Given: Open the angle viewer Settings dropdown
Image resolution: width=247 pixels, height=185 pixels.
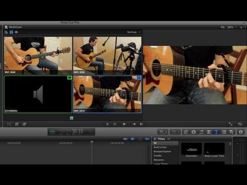Looking at the screenshot, I should coord(134,32).
